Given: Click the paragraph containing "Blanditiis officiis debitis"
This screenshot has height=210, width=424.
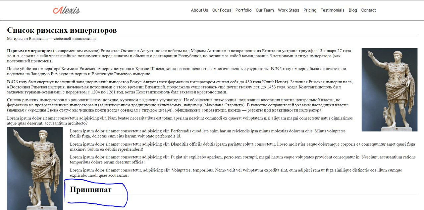Looking at the screenshot, I should coord(242,147).
